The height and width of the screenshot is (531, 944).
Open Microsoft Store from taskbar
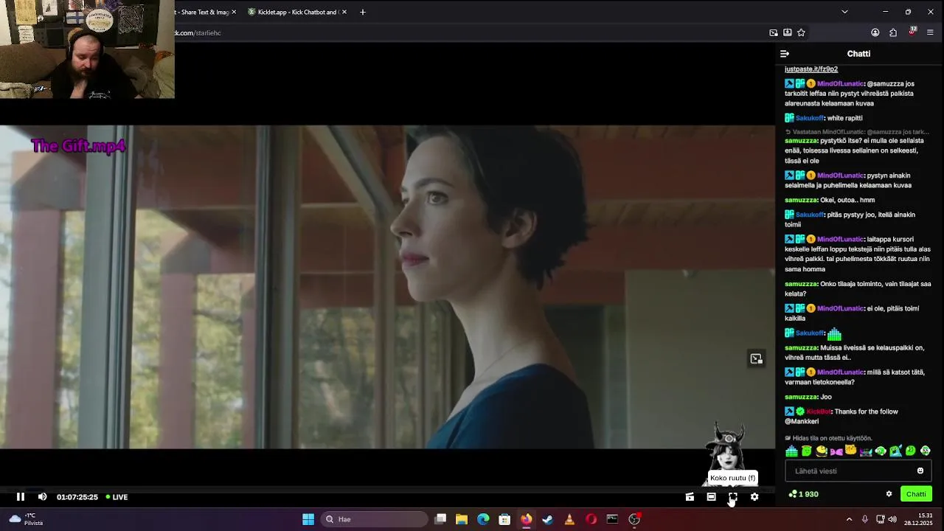[x=504, y=519]
